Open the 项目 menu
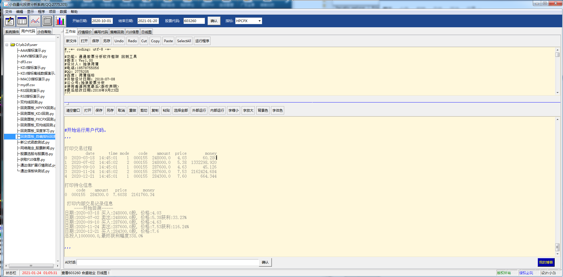 tap(52, 12)
